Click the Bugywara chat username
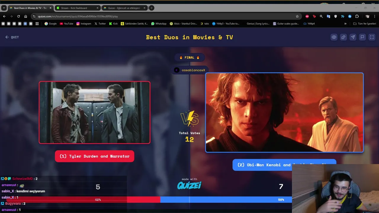This screenshot has width=379, height=213. tap(13, 204)
